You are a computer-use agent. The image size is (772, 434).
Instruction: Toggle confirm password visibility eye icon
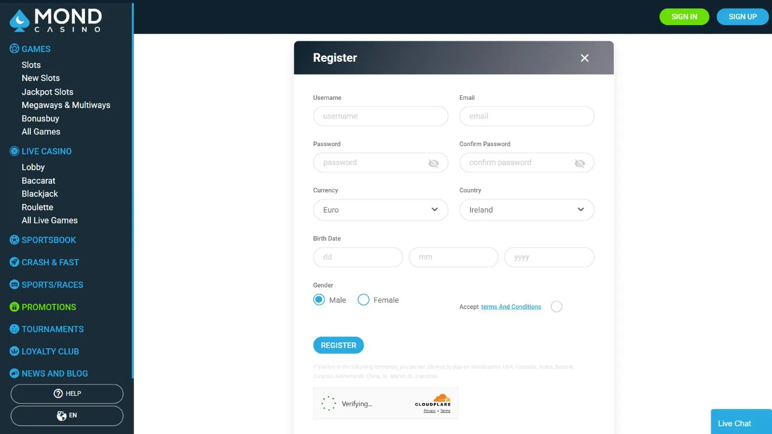(x=579, y=163)
